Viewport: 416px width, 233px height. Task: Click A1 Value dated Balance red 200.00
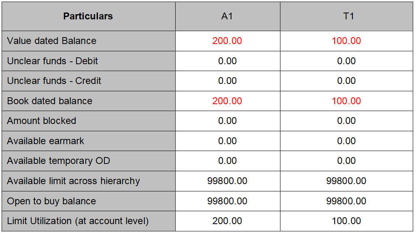[227, 41]
